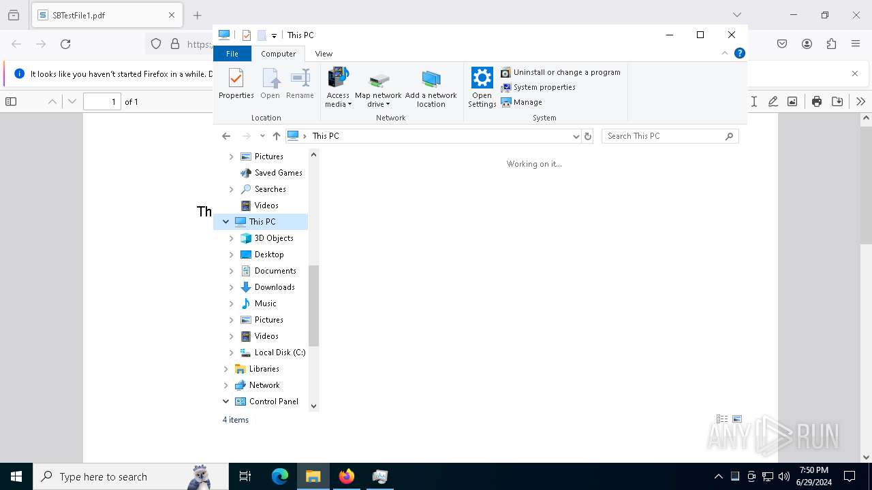Viewport: 872px width, 490px height.
Task: Click the This PC address bar path
Action: point(326,136)
